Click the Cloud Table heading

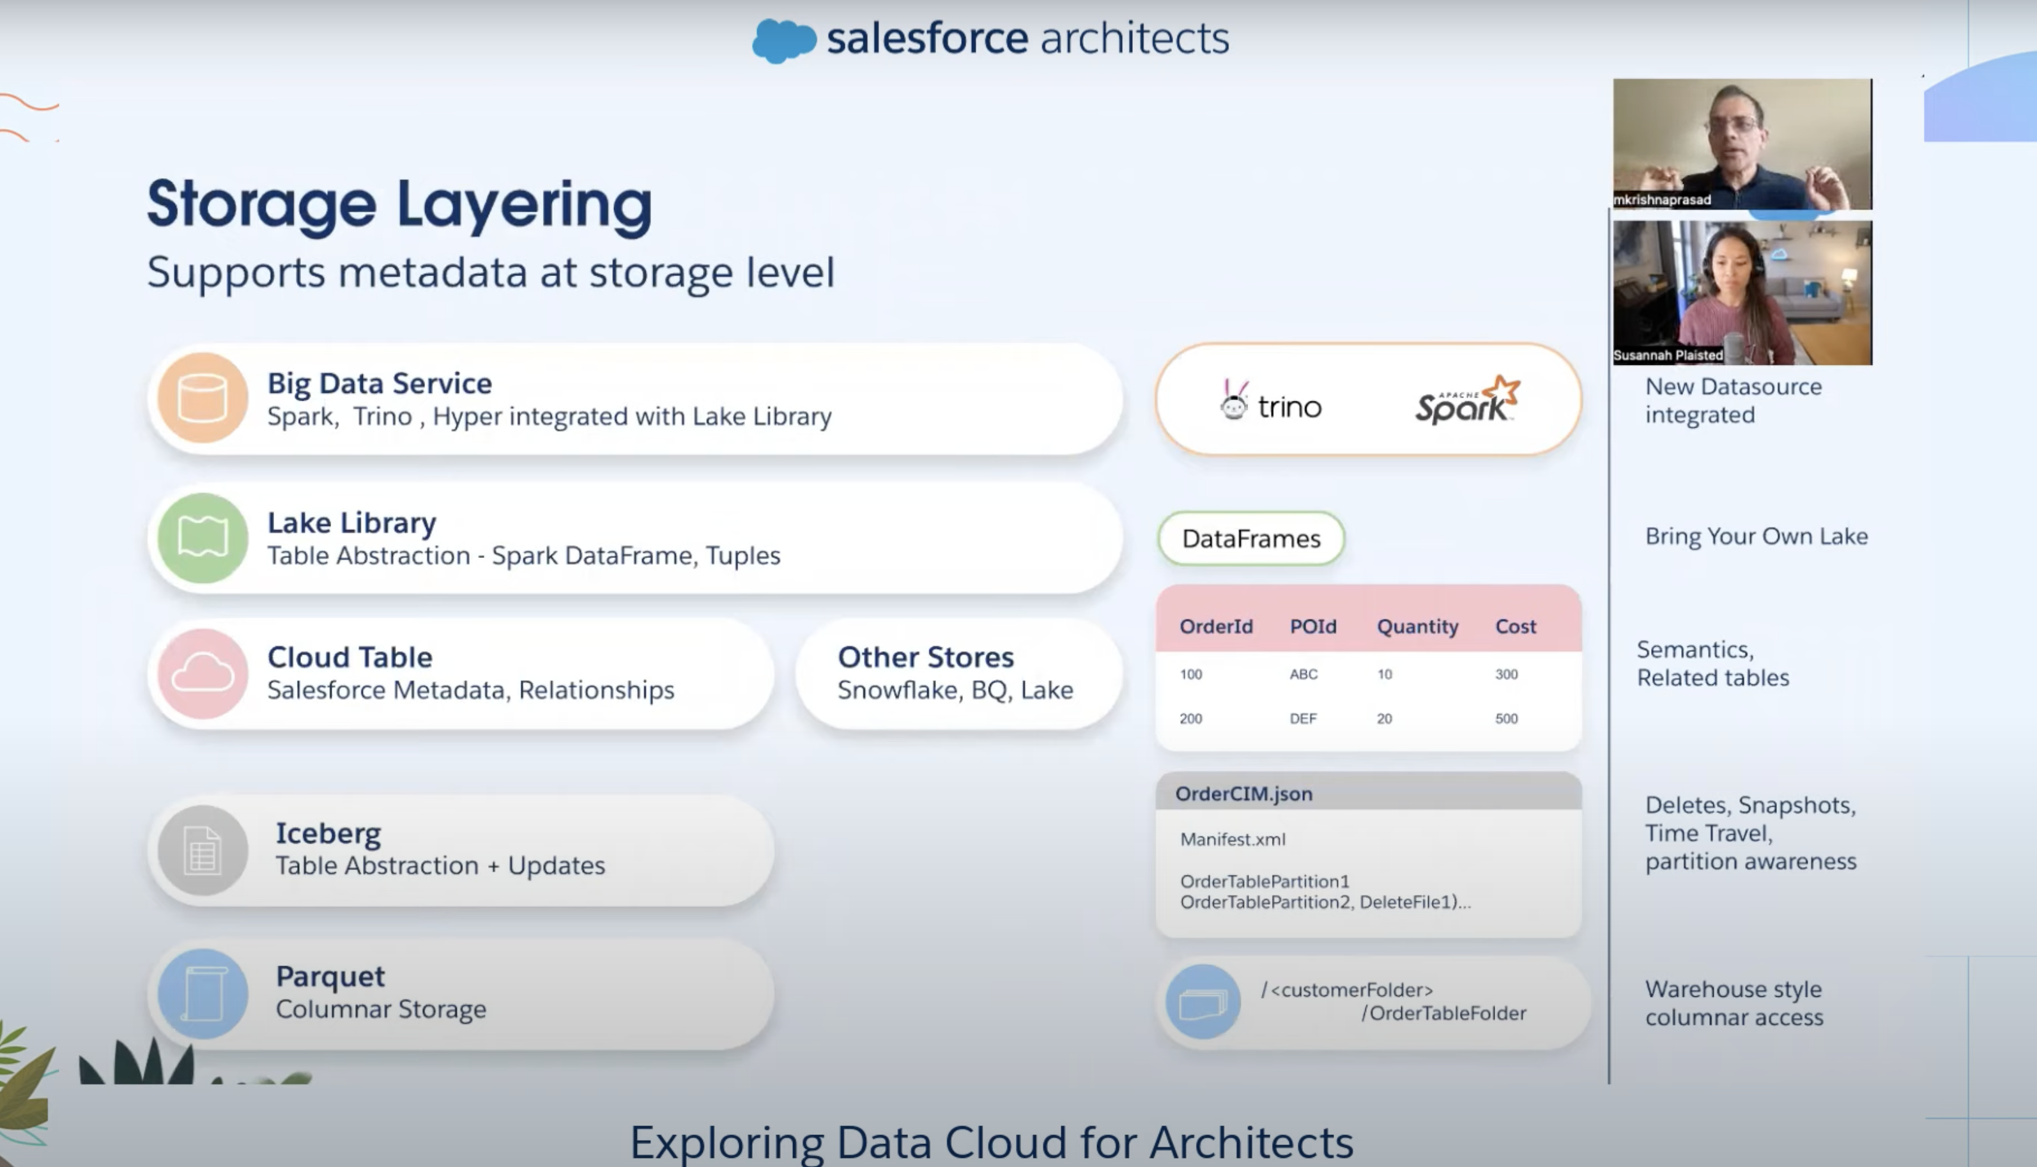[x=350, y=657]
